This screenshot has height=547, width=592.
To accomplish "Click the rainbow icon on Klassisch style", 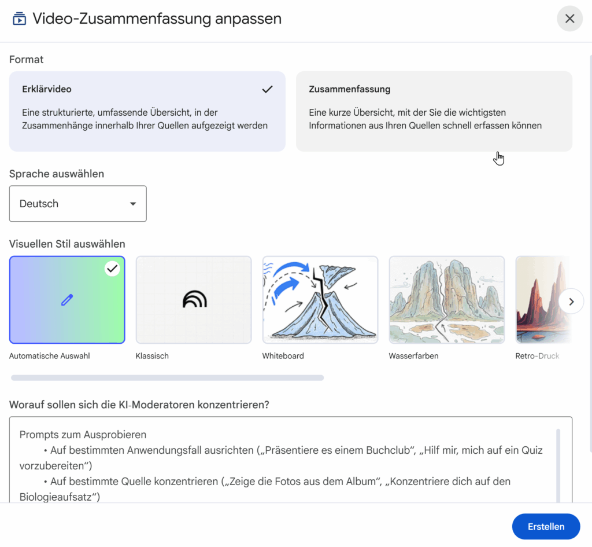I will (x=194, y=299).
